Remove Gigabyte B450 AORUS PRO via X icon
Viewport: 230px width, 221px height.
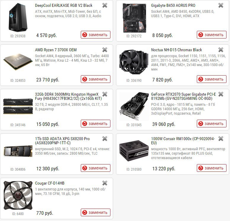(x=221, y=5)
